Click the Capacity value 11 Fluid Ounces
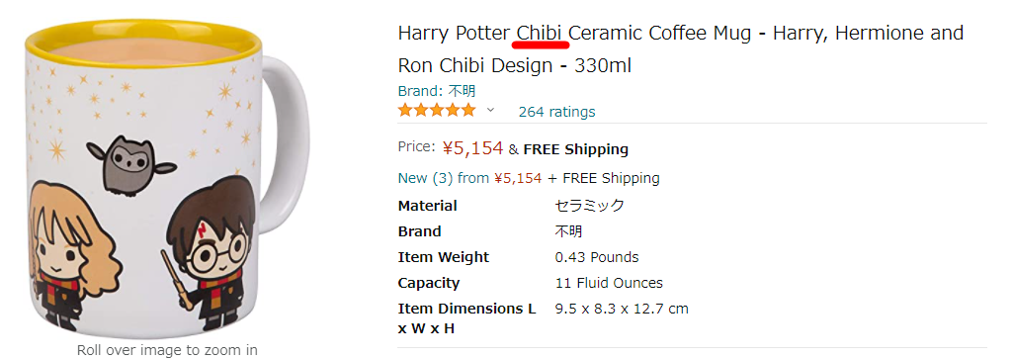Image resolution: width=1013 pixels, height=359 pixels. pyautogui.click(x=609, y=283)
